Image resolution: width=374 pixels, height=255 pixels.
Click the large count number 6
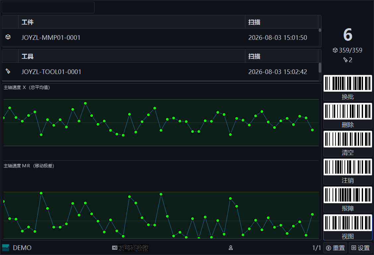347,35
